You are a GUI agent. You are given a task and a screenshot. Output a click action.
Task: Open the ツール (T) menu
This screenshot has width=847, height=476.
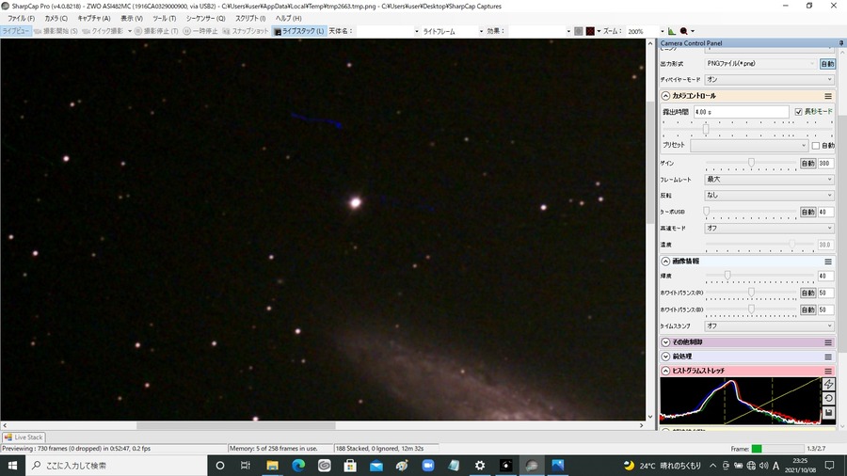164,19
